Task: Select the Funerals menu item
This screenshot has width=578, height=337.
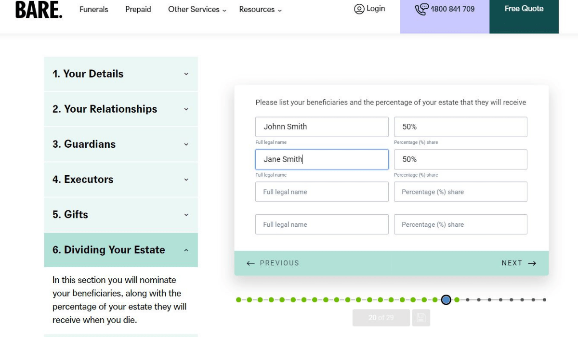Action: (94, 9)
